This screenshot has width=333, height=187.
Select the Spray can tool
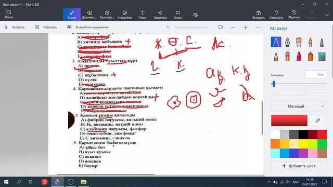pos(310,57)
